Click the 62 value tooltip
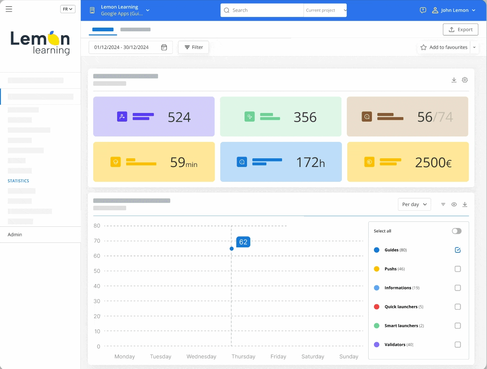Viewport: 487px width, 369px height. tap(243, 242)
